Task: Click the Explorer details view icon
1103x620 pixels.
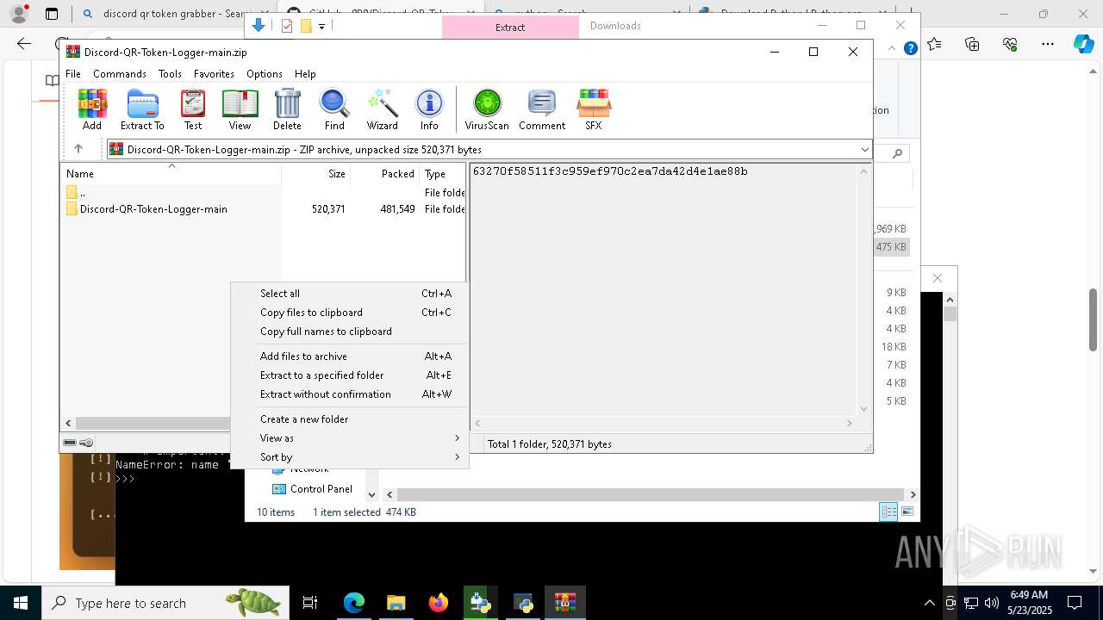Action: [888, 512]
